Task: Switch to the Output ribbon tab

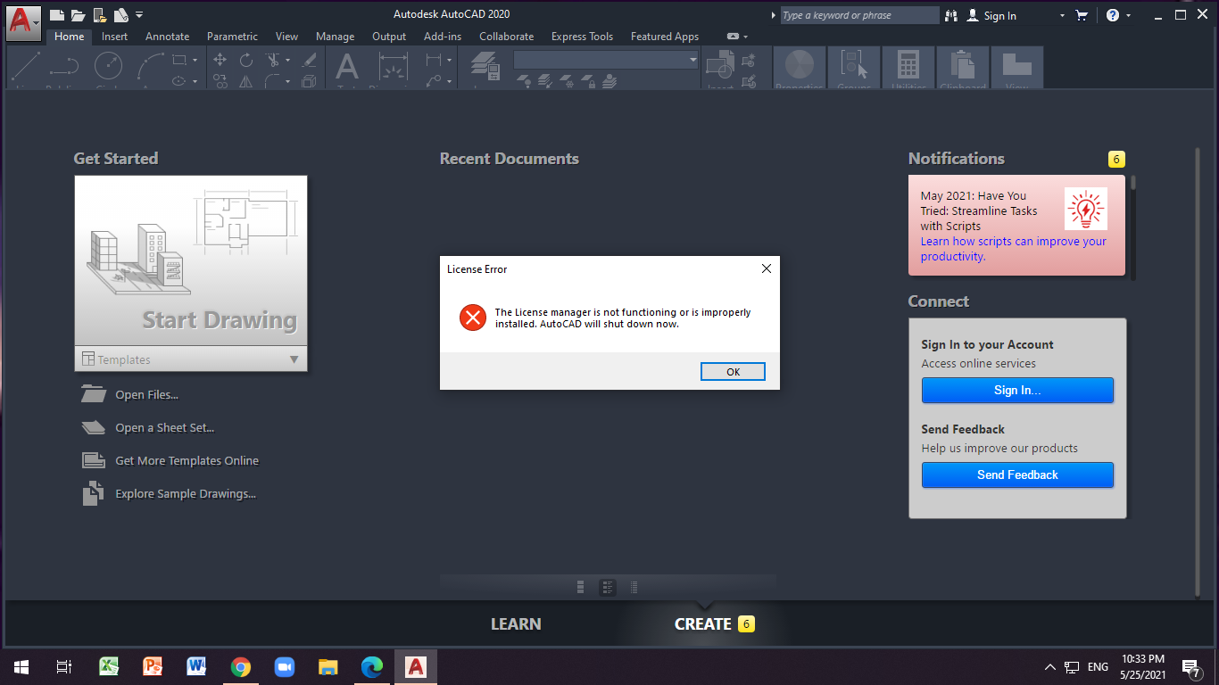Action: click(389, 37)
